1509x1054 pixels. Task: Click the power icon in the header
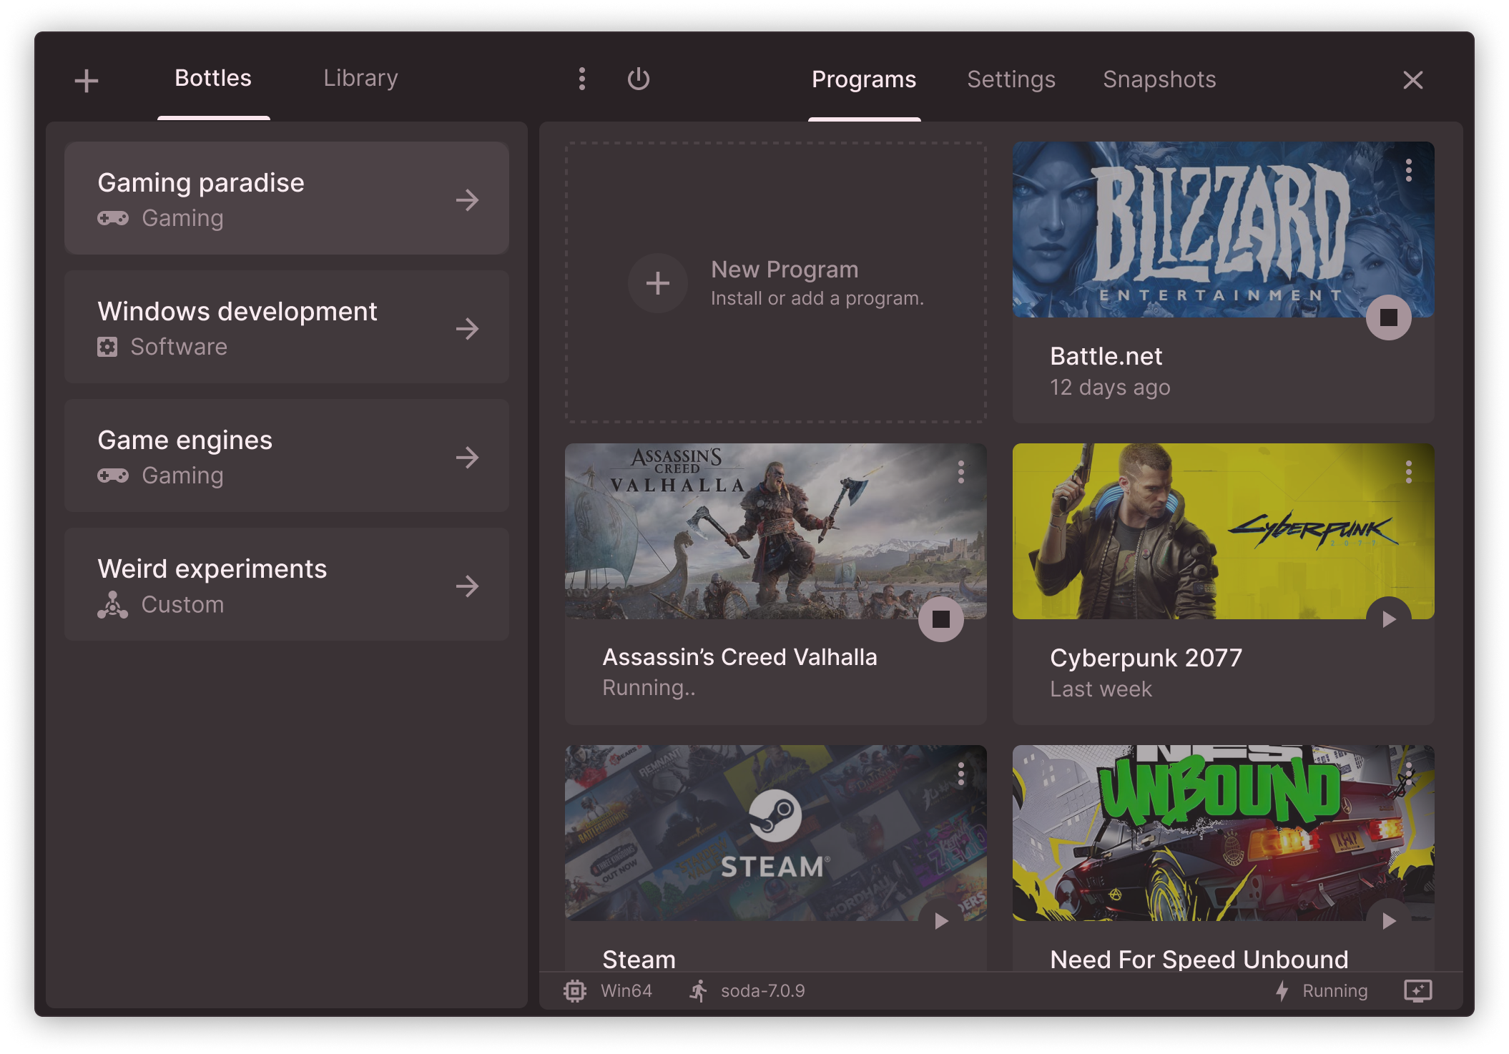click(638, 79)
